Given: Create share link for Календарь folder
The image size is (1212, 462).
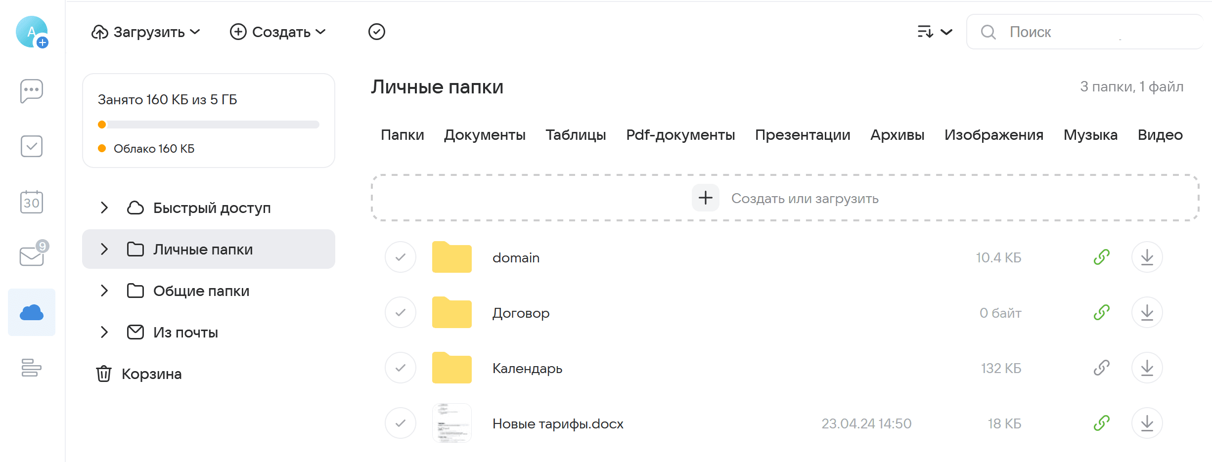Looking at the screenshot, I should pos(1102,368).
